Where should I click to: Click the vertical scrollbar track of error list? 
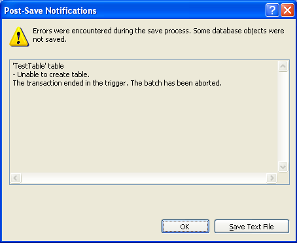(283, 117)
